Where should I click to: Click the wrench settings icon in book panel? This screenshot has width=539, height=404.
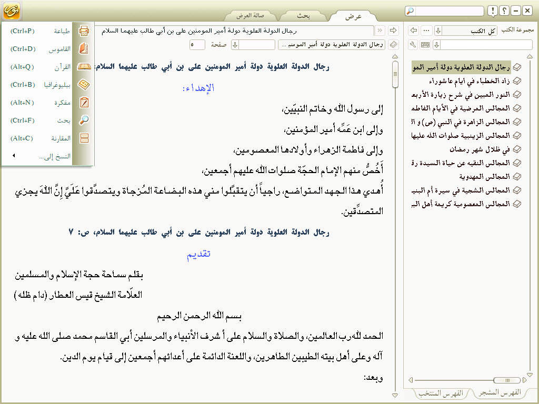pyautogui.click(x=413, y=45)
